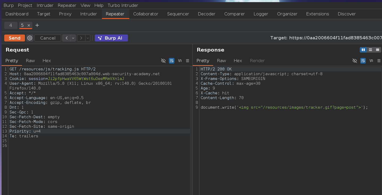Open the Intruder menu in menu bar
Image resolution: width=382 pixels, height=195 pixels.
(x=45, y=5)
